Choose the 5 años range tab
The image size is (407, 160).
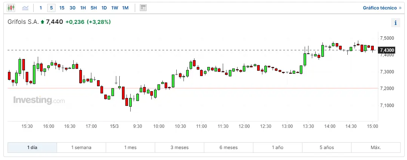coord(327,148)
